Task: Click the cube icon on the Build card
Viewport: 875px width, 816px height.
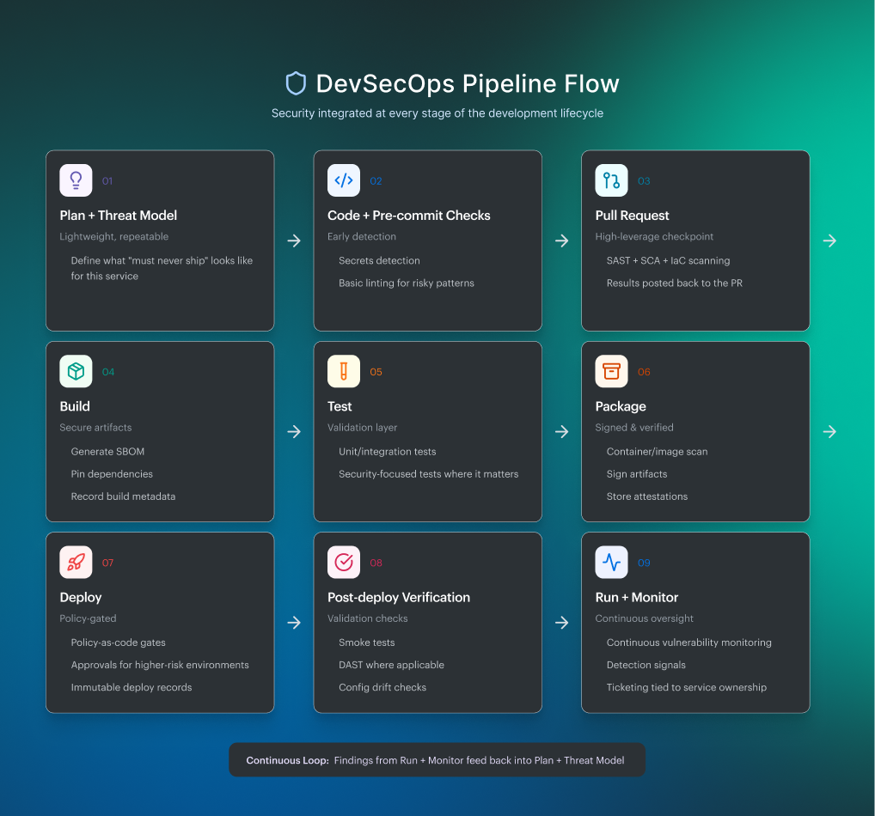Action: [76, 371]
